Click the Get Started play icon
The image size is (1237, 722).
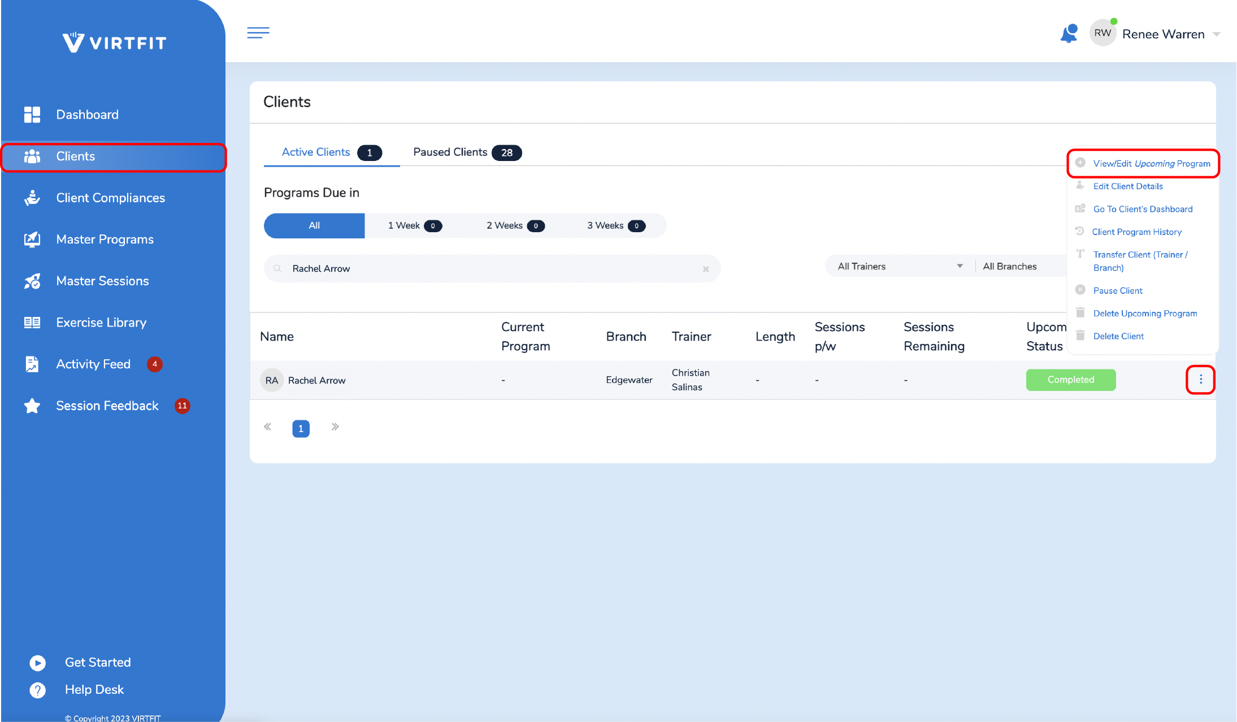(x=37, y=663)
